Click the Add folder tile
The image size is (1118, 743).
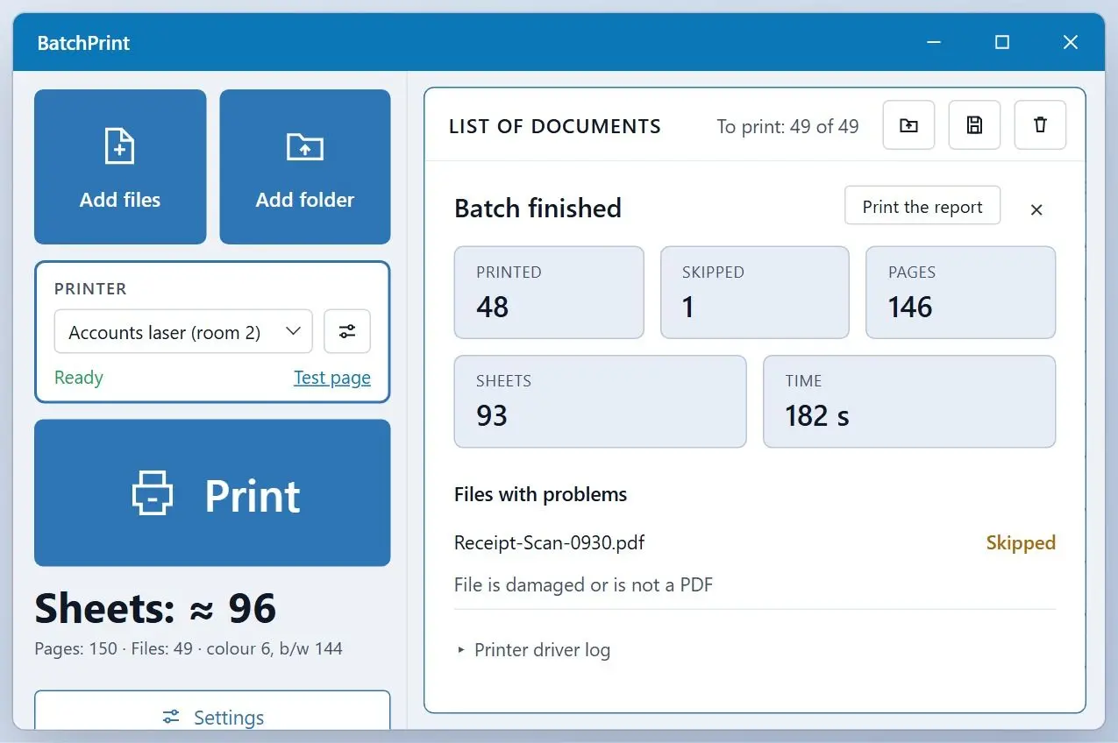[305, 166]
